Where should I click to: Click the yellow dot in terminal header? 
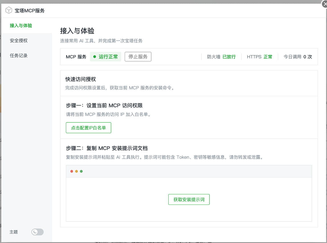click(76, 171)
